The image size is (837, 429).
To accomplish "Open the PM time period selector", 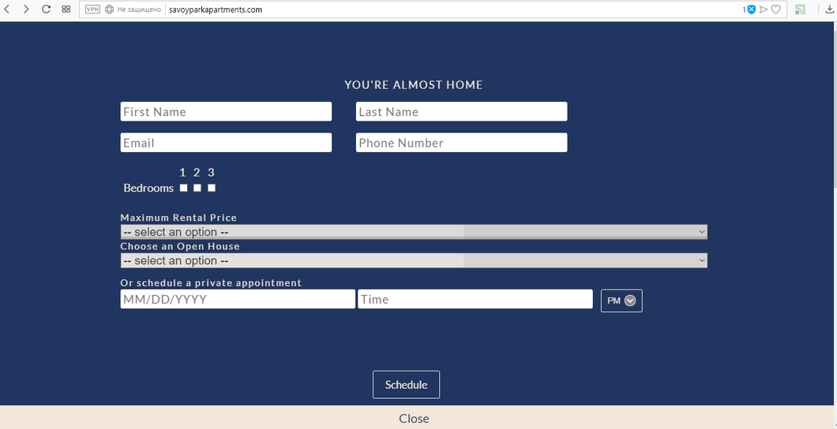I will 621,300.
